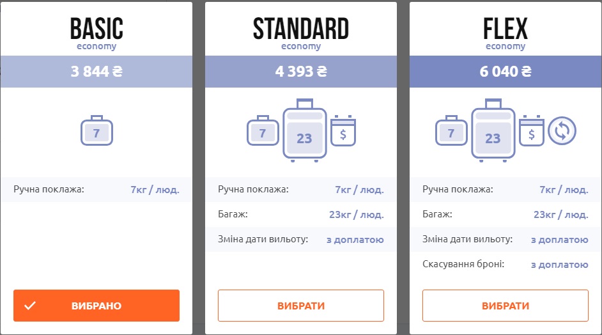Choose the Standard fare with ВИБРАТИ button
This screenshot has width=602, height=335.
301,306
